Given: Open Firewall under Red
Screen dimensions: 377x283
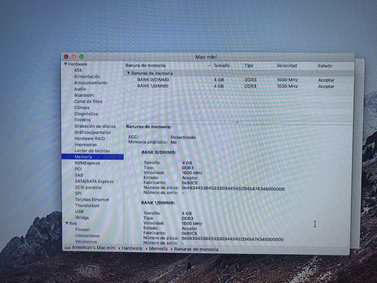Looking at the screenshot, I should click(x=83, y=230).
